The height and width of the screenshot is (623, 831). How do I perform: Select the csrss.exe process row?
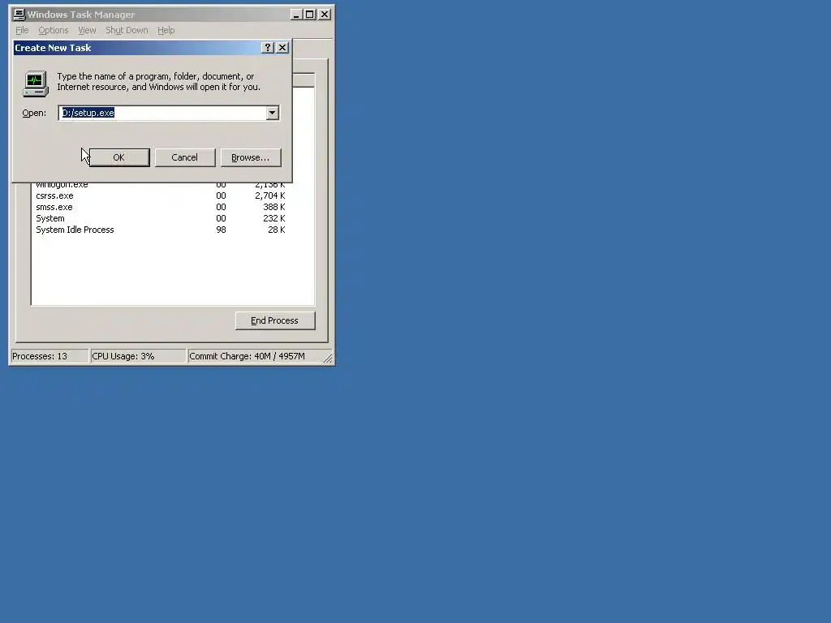click(161, 195)
